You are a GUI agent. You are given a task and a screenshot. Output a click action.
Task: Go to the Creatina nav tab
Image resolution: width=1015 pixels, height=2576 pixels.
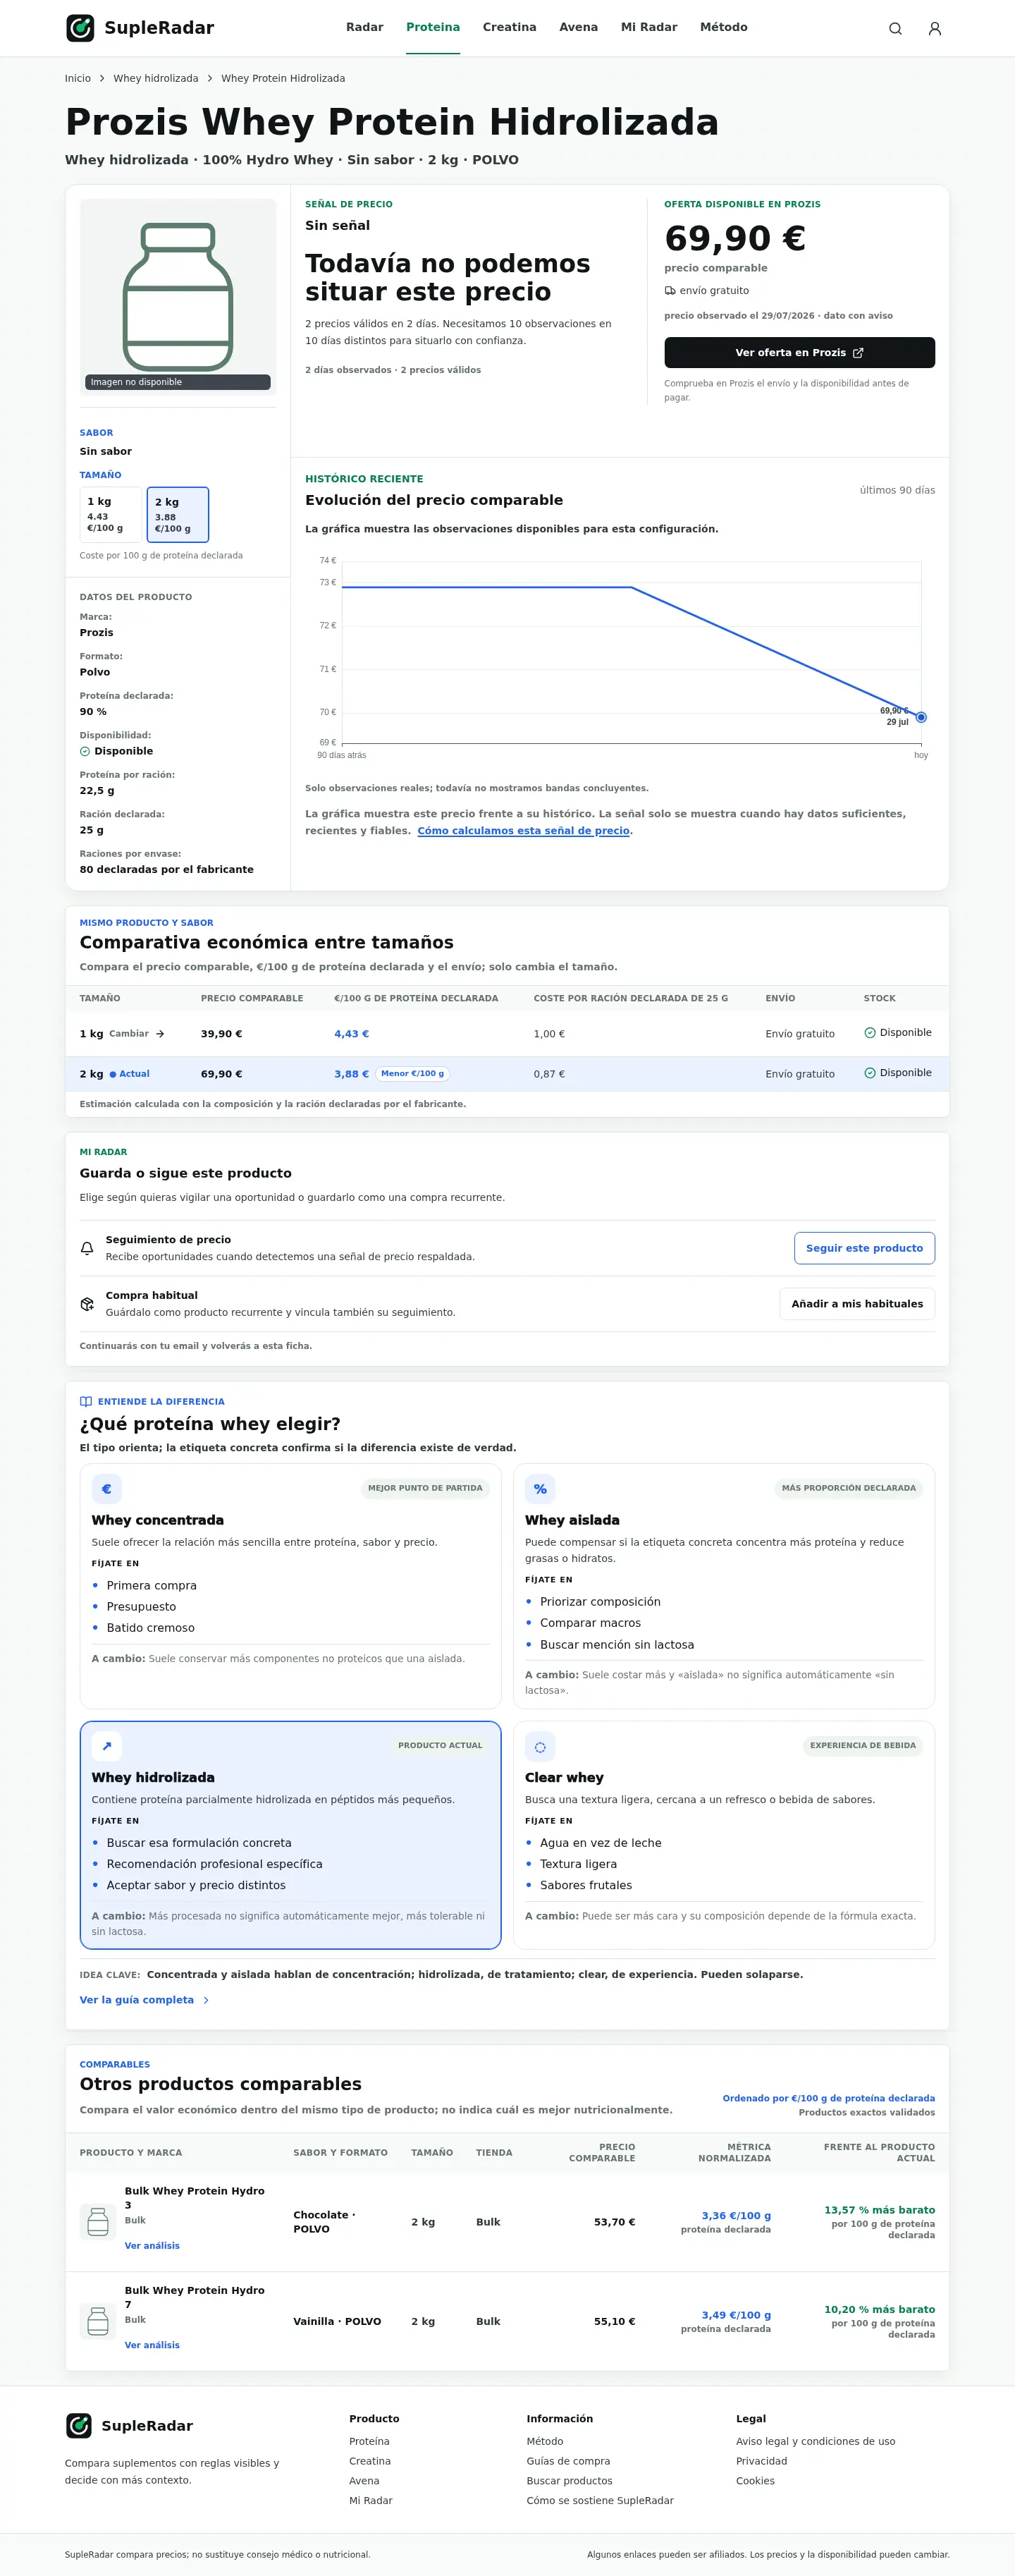(x=509, y=27)
